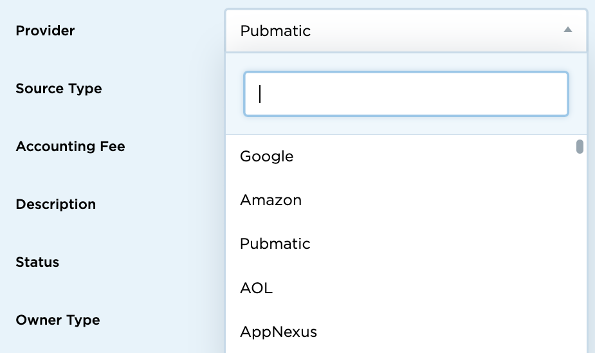Choose the Amazon option
The height and width of the screenshot is (353, 595).
point(271,200)
